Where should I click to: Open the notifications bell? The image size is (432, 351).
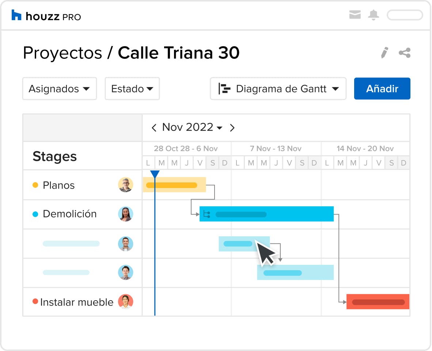point(374,15)
